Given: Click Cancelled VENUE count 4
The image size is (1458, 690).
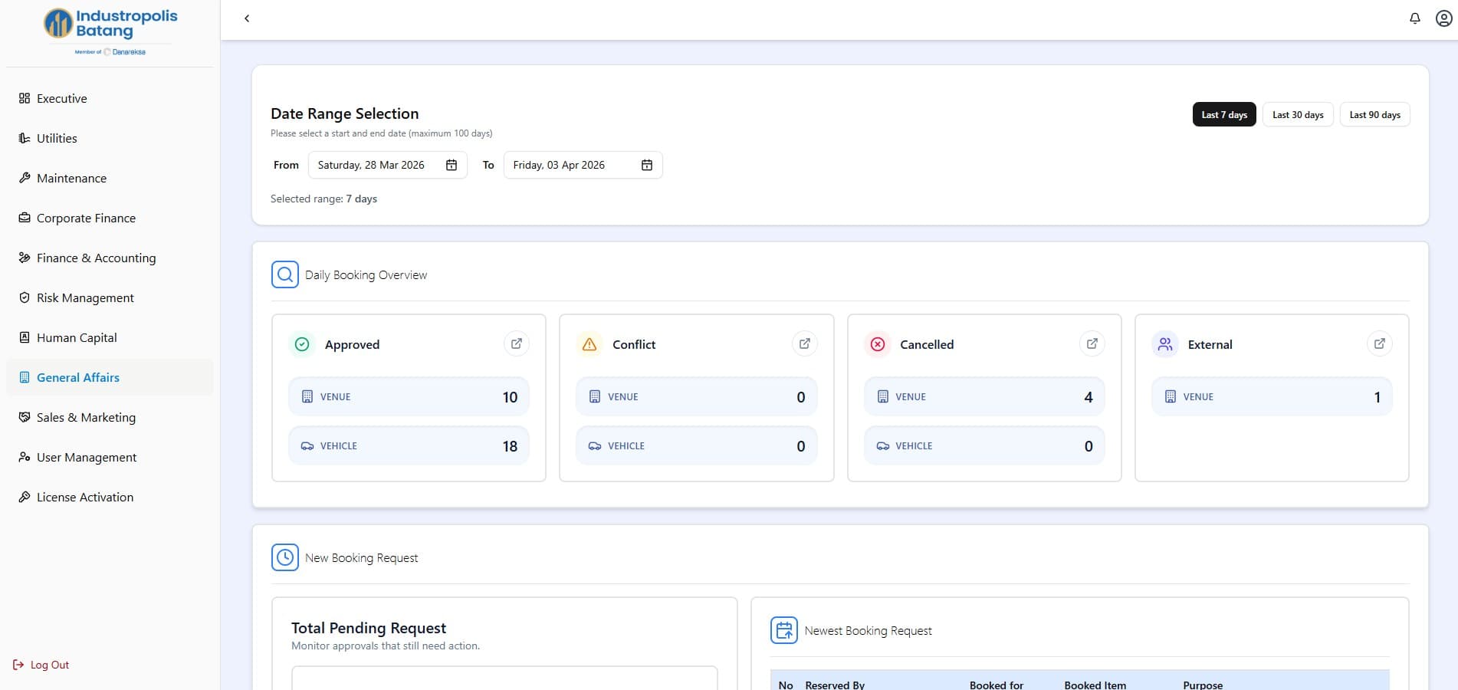Looking at the screenshot, I should [x=1089, y=397].
